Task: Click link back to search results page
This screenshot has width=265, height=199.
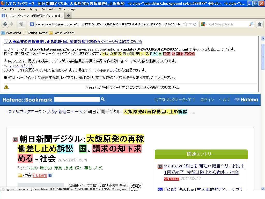Action: coord(73,41)
